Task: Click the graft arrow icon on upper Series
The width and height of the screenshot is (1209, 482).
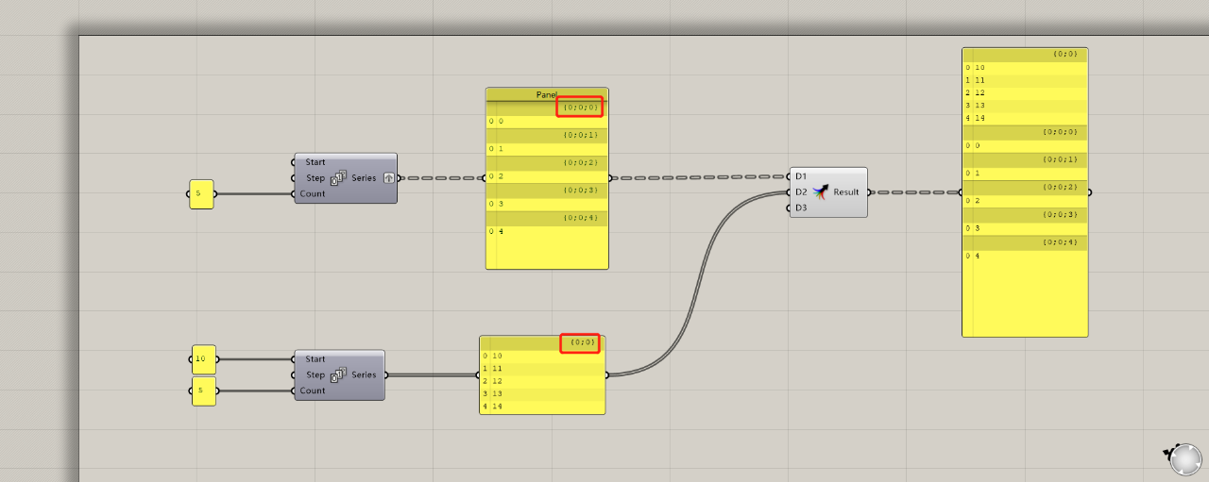Action: (x=388, y=178)
